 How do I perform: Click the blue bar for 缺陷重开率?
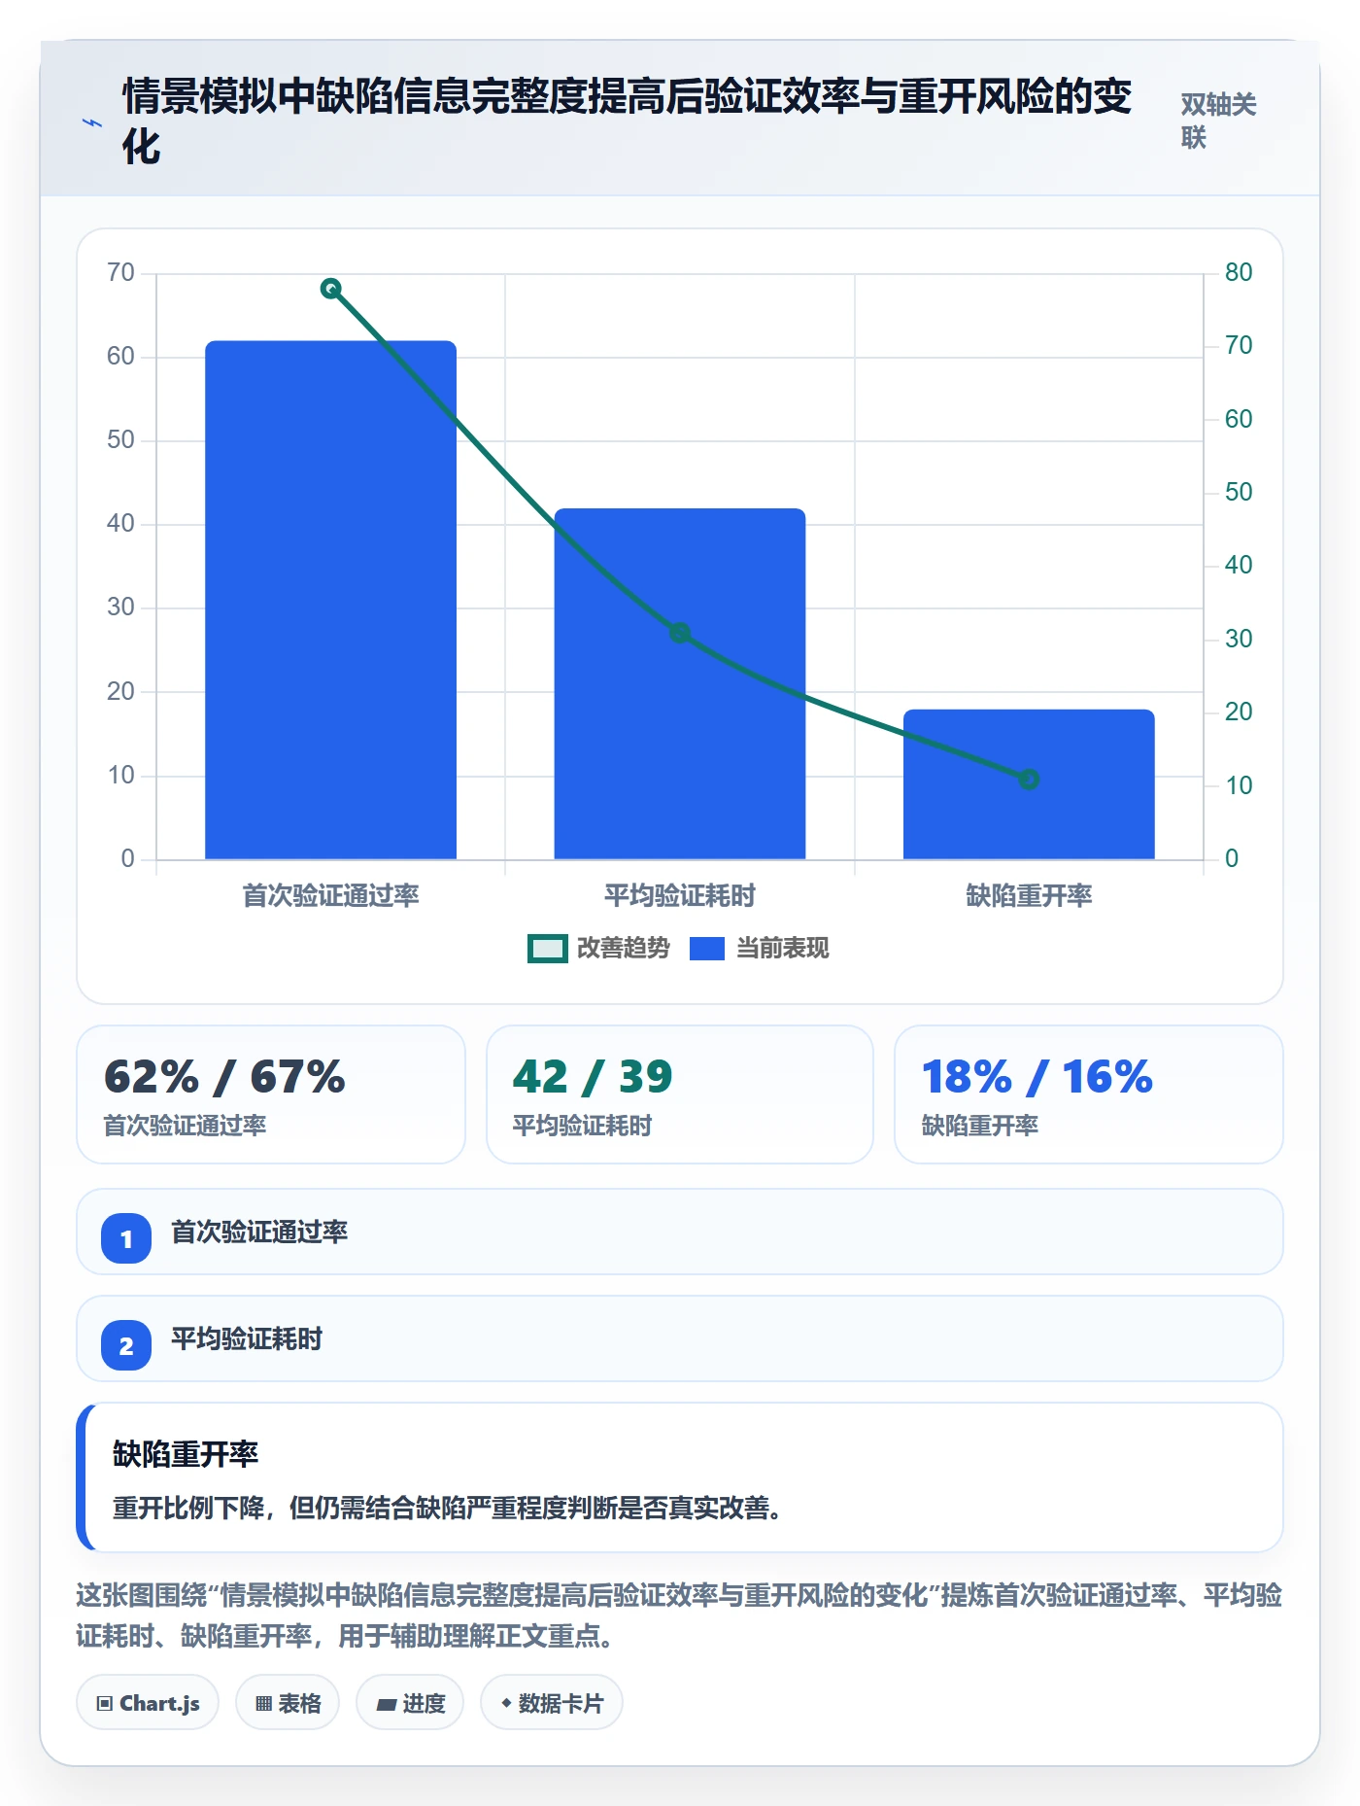tap(1029, 784)
